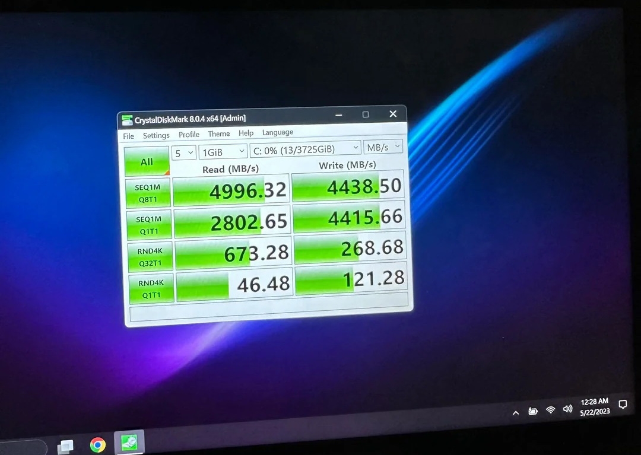The height and width of the screenshot is (455, 641).
Task: Open the test count dropdown showing 5
Action: click(x=183, y=152)
